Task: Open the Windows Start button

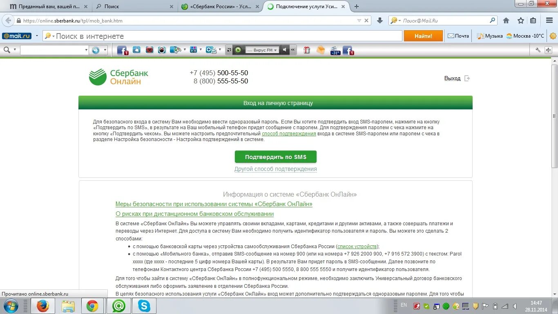Action: pyautogui.click(x=11, y=306)
